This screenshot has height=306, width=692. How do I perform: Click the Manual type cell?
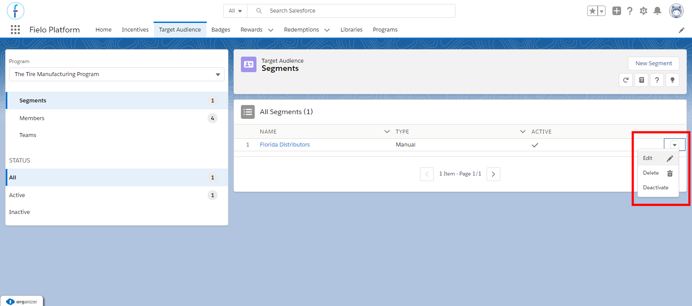(405, 145)
